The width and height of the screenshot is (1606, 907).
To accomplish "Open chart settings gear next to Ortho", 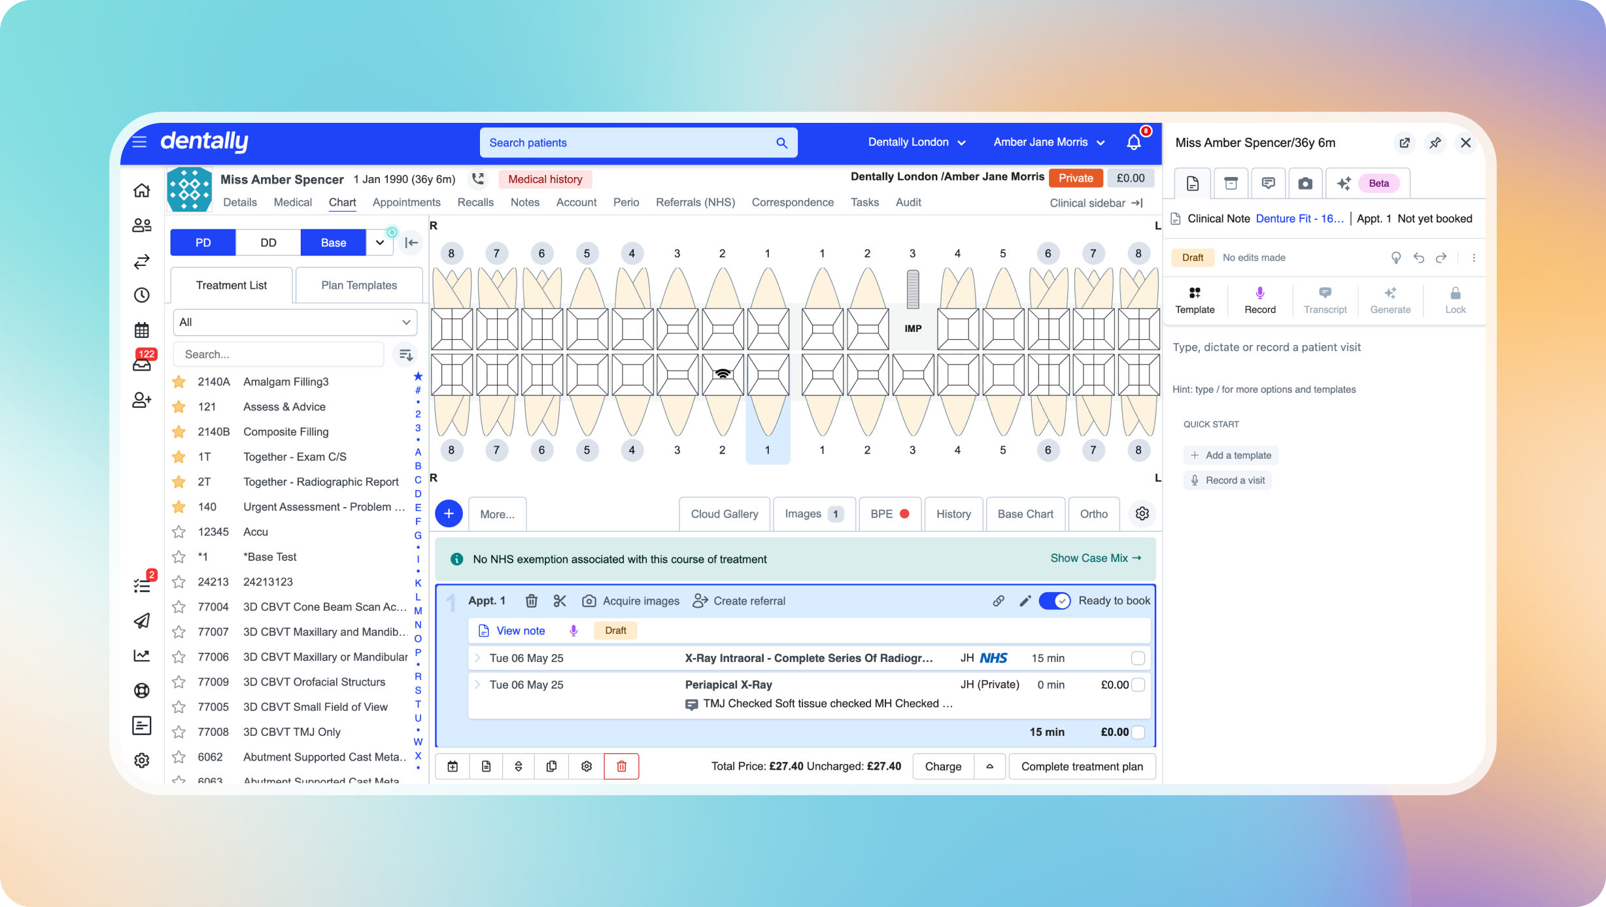I will tap(1142, 514).
